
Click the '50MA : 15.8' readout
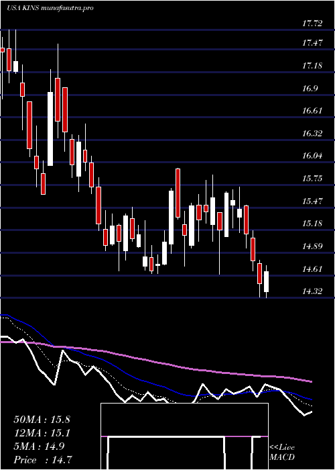pyautogui.click(x=42, y=420)
